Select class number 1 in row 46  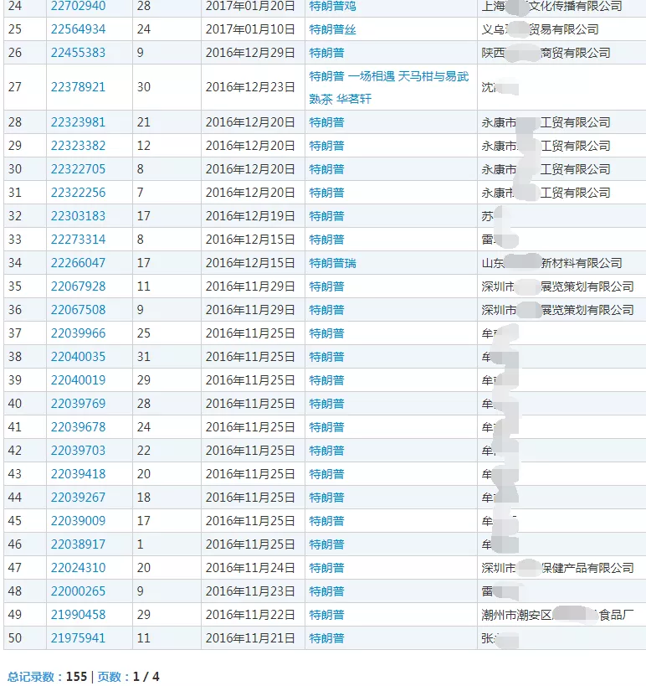(x=140, y=544)
